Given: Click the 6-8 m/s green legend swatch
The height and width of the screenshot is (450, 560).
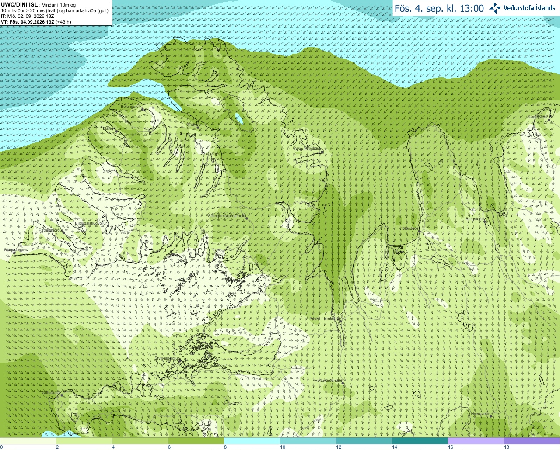Looking at the screenshot, I should click(x=196, y=441).
